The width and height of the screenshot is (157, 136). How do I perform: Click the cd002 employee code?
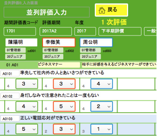(x=70, y=51)
